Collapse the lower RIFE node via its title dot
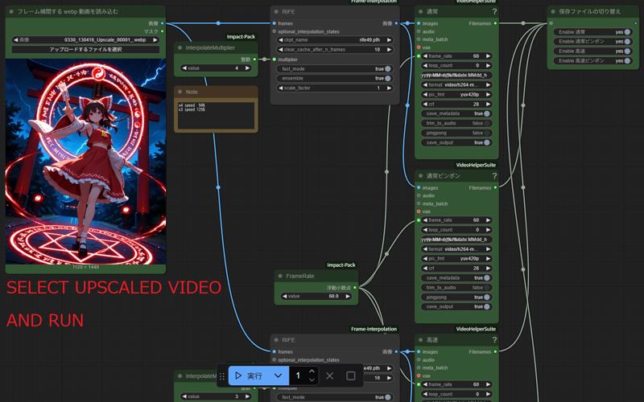 (276, 340)
